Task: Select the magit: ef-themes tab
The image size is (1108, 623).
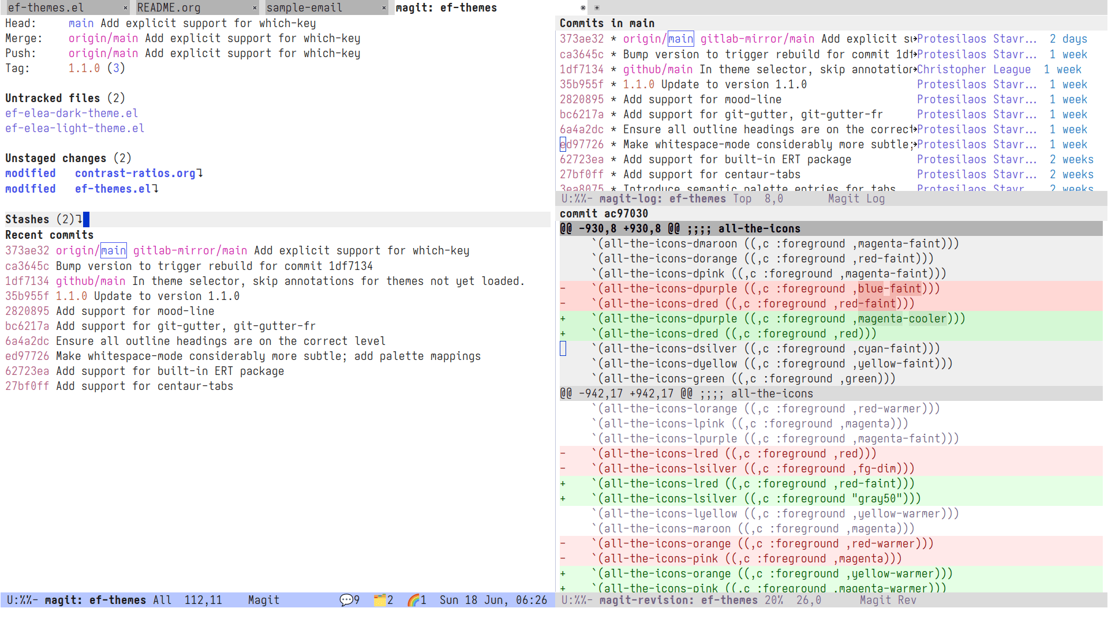Action: [446, 7]
